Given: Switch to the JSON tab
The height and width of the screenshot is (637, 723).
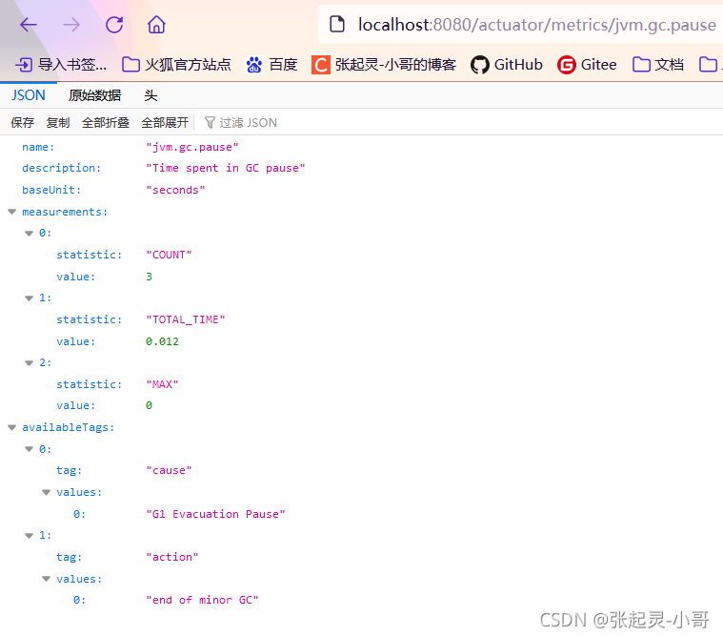Looking at the screenshot, I should (x=29, y=95).
